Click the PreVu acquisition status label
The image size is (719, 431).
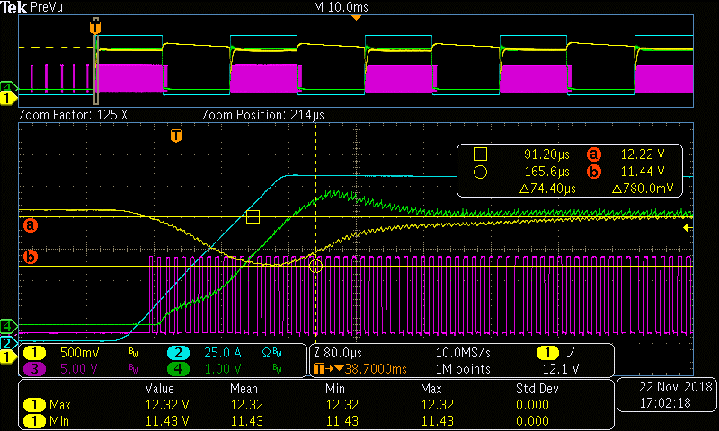[46, 7]
